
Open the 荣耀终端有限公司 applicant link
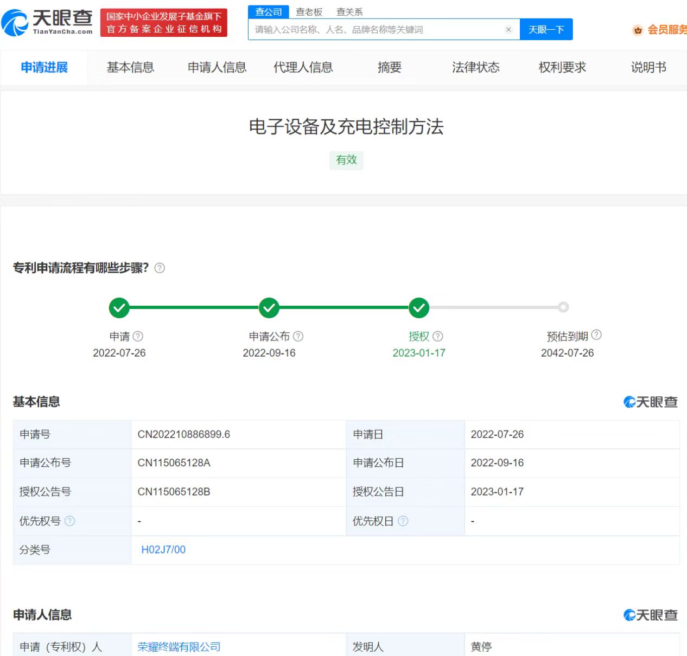click(x=179, y=647)
